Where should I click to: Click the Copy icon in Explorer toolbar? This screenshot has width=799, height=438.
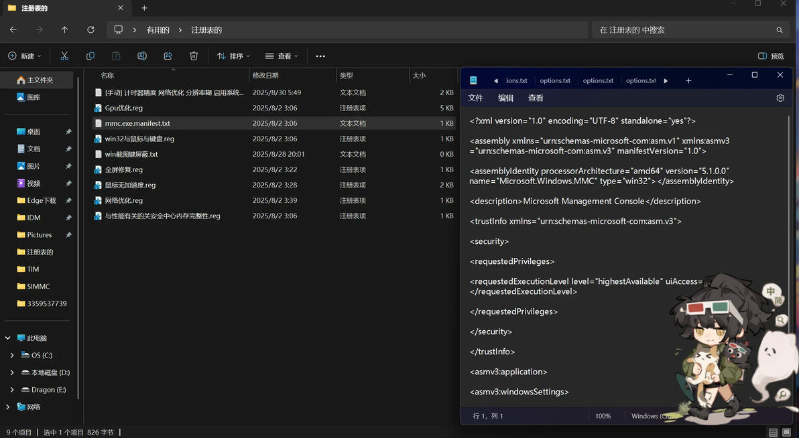[x=90, y=56]
